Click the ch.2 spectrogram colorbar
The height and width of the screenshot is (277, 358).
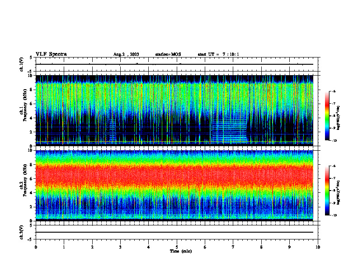tap(327, 191)
